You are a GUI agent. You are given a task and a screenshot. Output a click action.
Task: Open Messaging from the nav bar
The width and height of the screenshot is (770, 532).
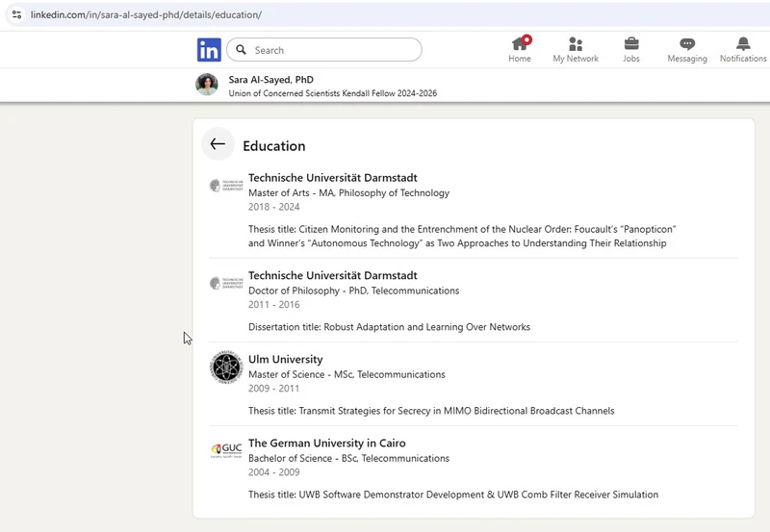(687, 49)
